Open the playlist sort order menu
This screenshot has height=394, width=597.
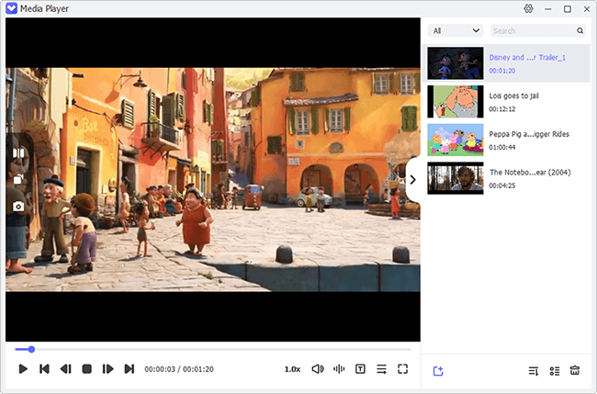click(x=533, y=370)
